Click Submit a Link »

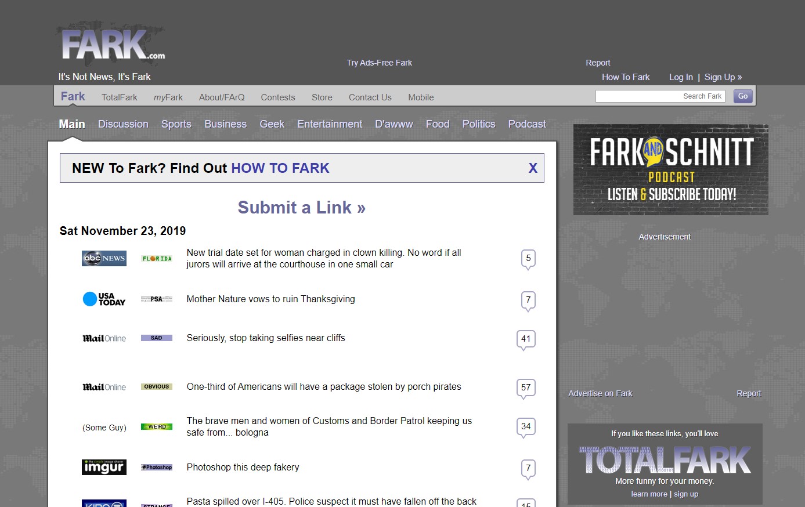302,208
